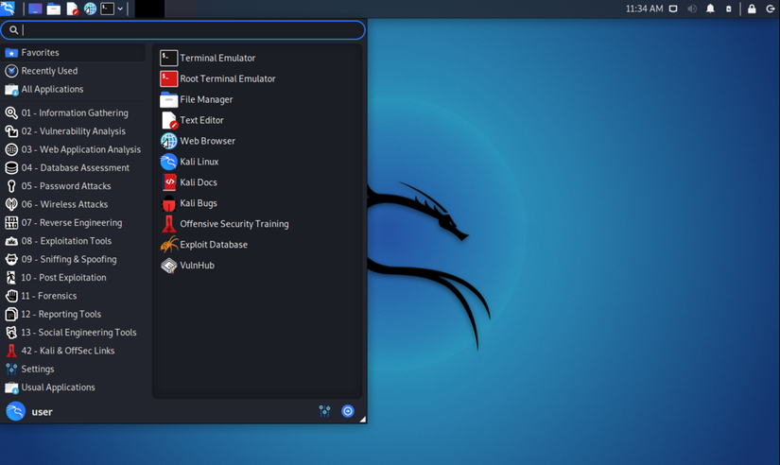Open 05 - Password Attacks category
Viewport: 780px width, 465px height.
coord(73,186)
